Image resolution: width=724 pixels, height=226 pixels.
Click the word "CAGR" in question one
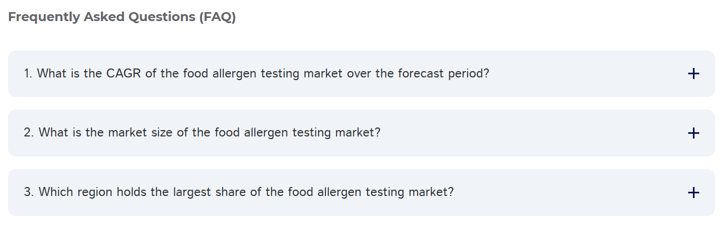point(124,73)
